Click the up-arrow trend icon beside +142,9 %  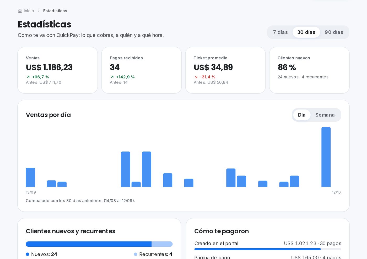pyautogui.click(x=112, y=77)
